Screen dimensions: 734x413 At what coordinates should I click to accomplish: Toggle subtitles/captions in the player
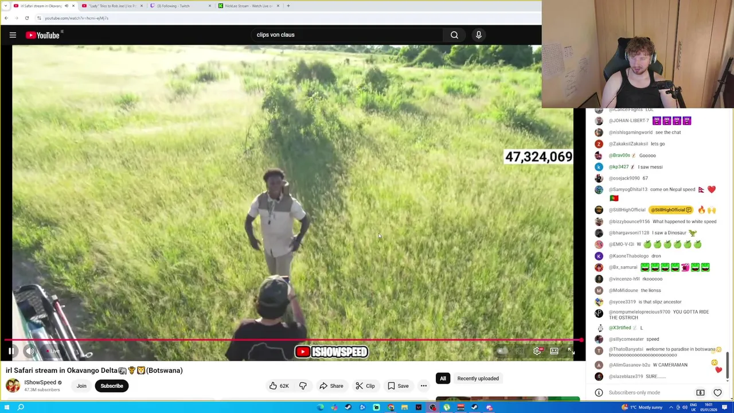(x=519, y=351)
